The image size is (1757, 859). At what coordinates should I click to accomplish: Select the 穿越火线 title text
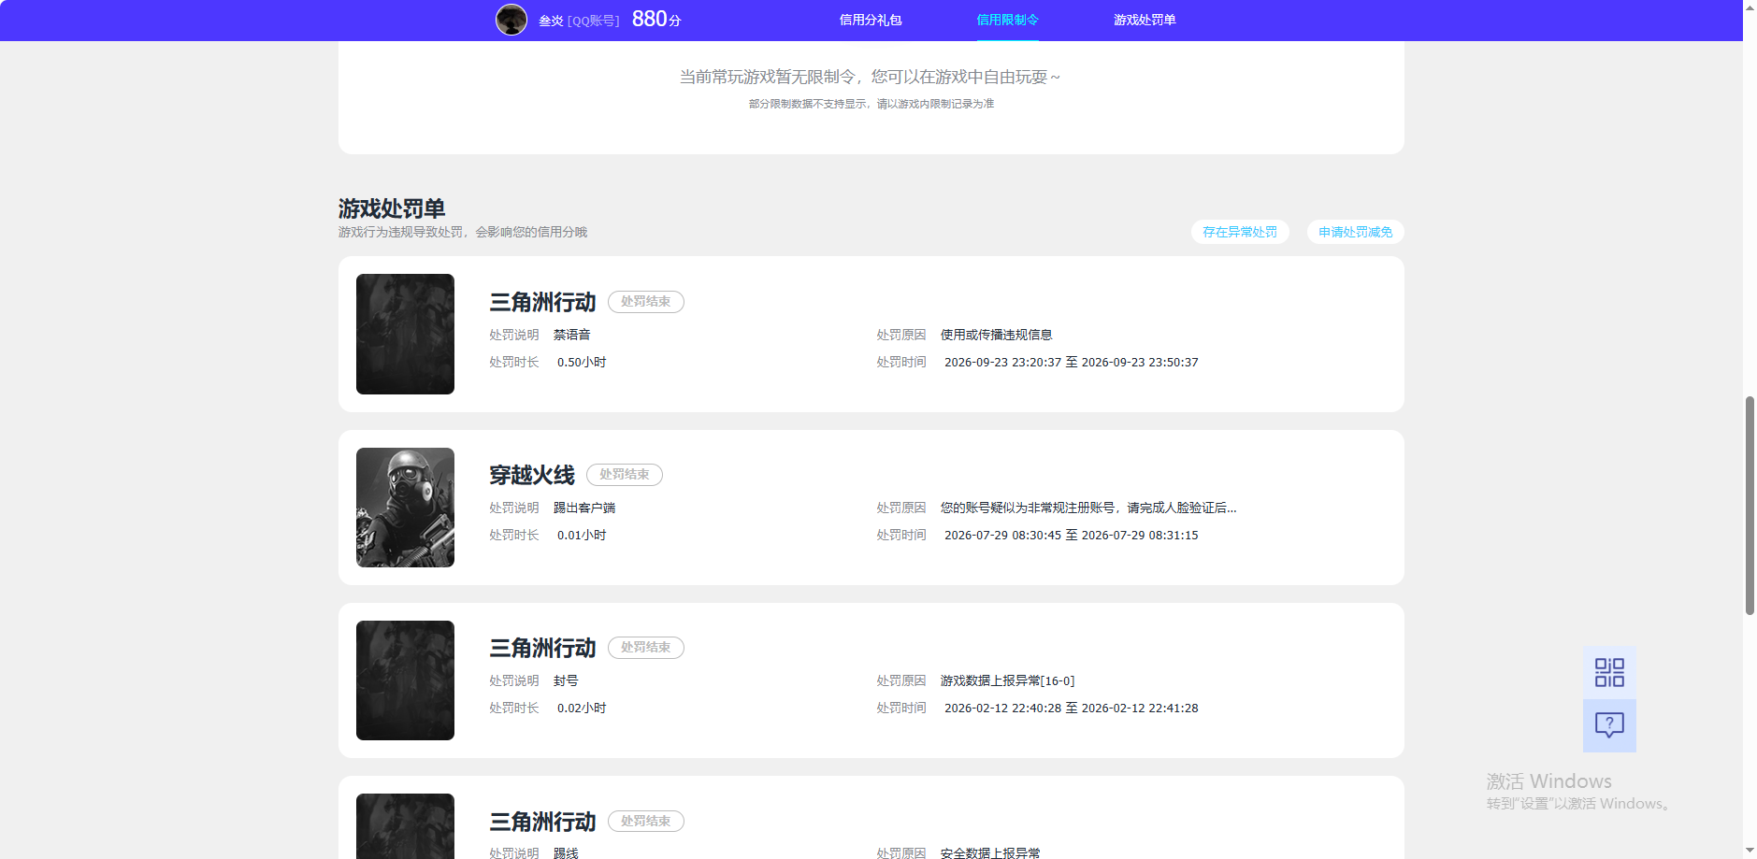point(532,475)
